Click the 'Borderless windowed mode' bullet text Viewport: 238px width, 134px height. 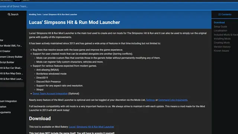51,74
